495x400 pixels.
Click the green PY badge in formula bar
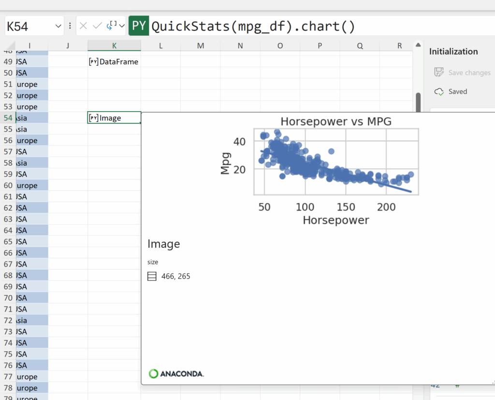[139, 26]
